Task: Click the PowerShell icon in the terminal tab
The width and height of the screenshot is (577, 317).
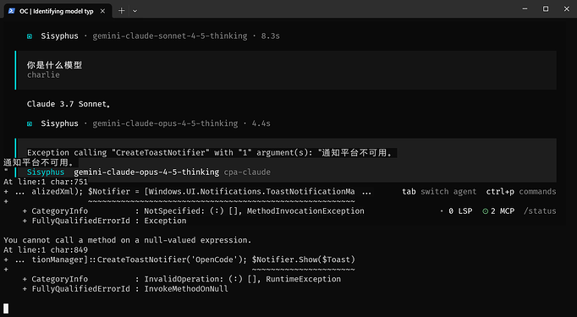Action: 12,11
